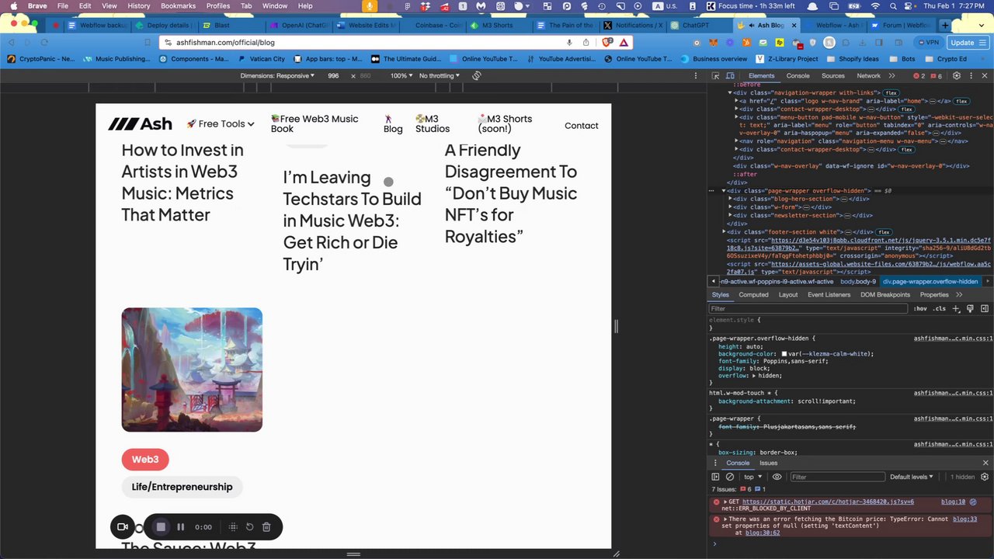
Task: Open the console drawer three-dot menu
Action: (x=715, y=463)
